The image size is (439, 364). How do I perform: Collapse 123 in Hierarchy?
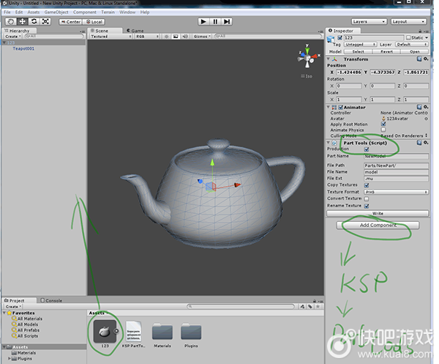[4, 42]
